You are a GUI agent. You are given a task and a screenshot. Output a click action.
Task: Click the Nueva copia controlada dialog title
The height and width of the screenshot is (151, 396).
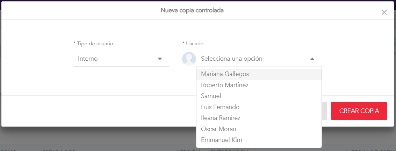(192, 10)
